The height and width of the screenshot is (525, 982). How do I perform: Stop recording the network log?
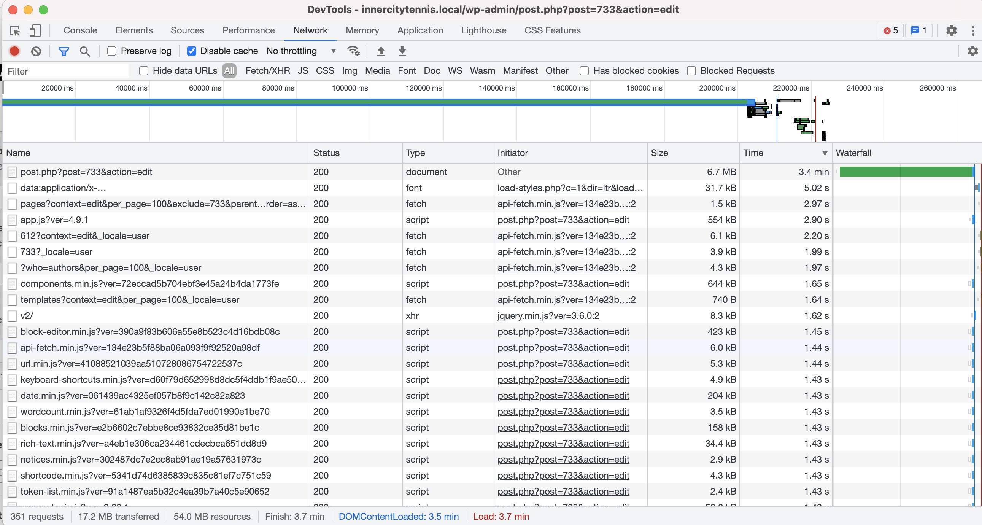pyautogui.click(x=14, y=51)
